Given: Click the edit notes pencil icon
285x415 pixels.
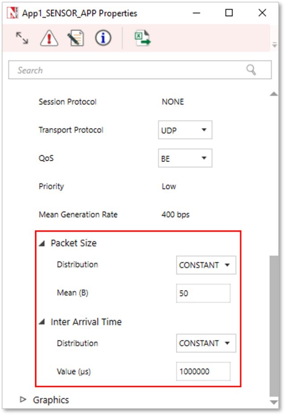Looking at the screenshot, I should (x=76, y=38).
